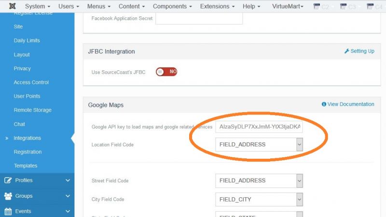
Task: Open the Users menu
Action: (69, 6)
